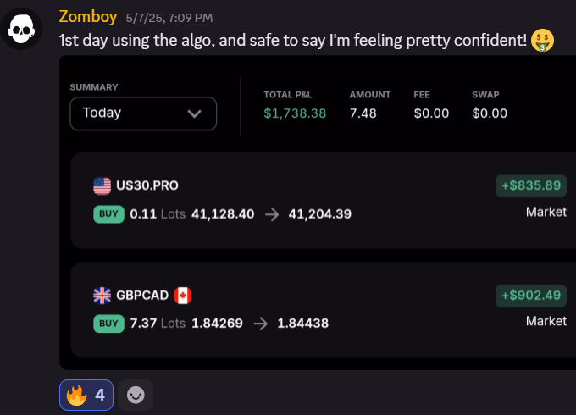The height and width of the screenshot is (415, 576).
Task: Click the BUY badge on US30.PRO trade
Action: 108,213
